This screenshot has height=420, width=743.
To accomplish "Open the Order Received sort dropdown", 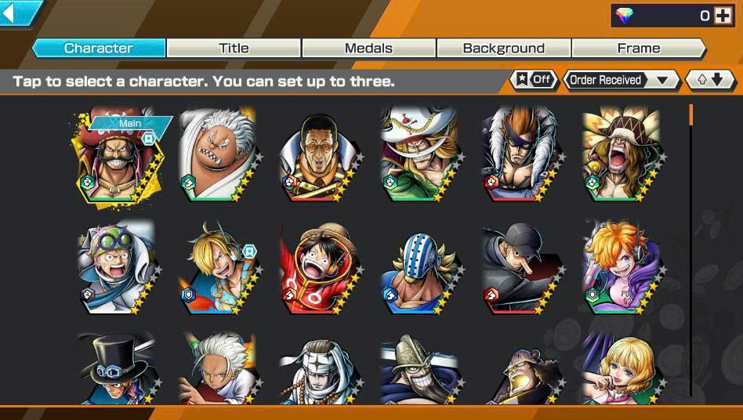I will tap(622, 80).
